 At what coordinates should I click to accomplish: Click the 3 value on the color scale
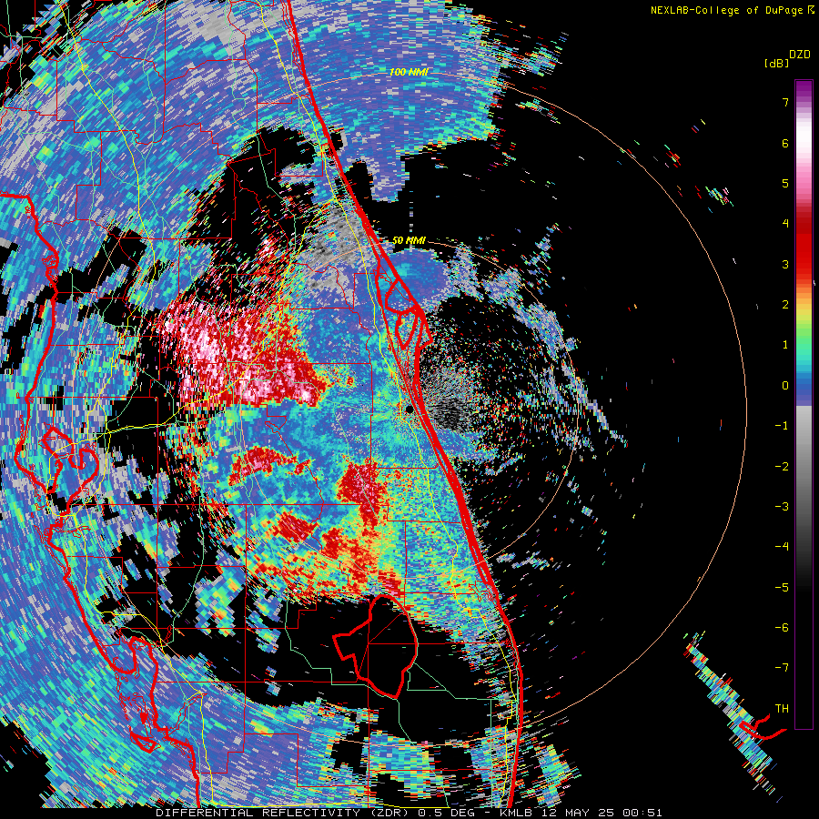[x=785, y=264]
